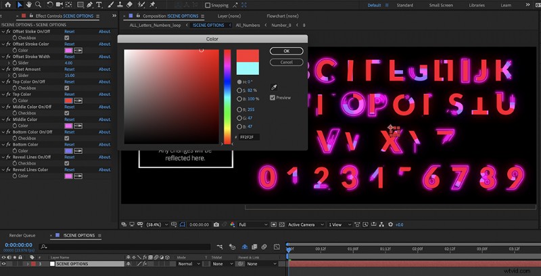Select the H hue radio button

click(x=239, y=82)
